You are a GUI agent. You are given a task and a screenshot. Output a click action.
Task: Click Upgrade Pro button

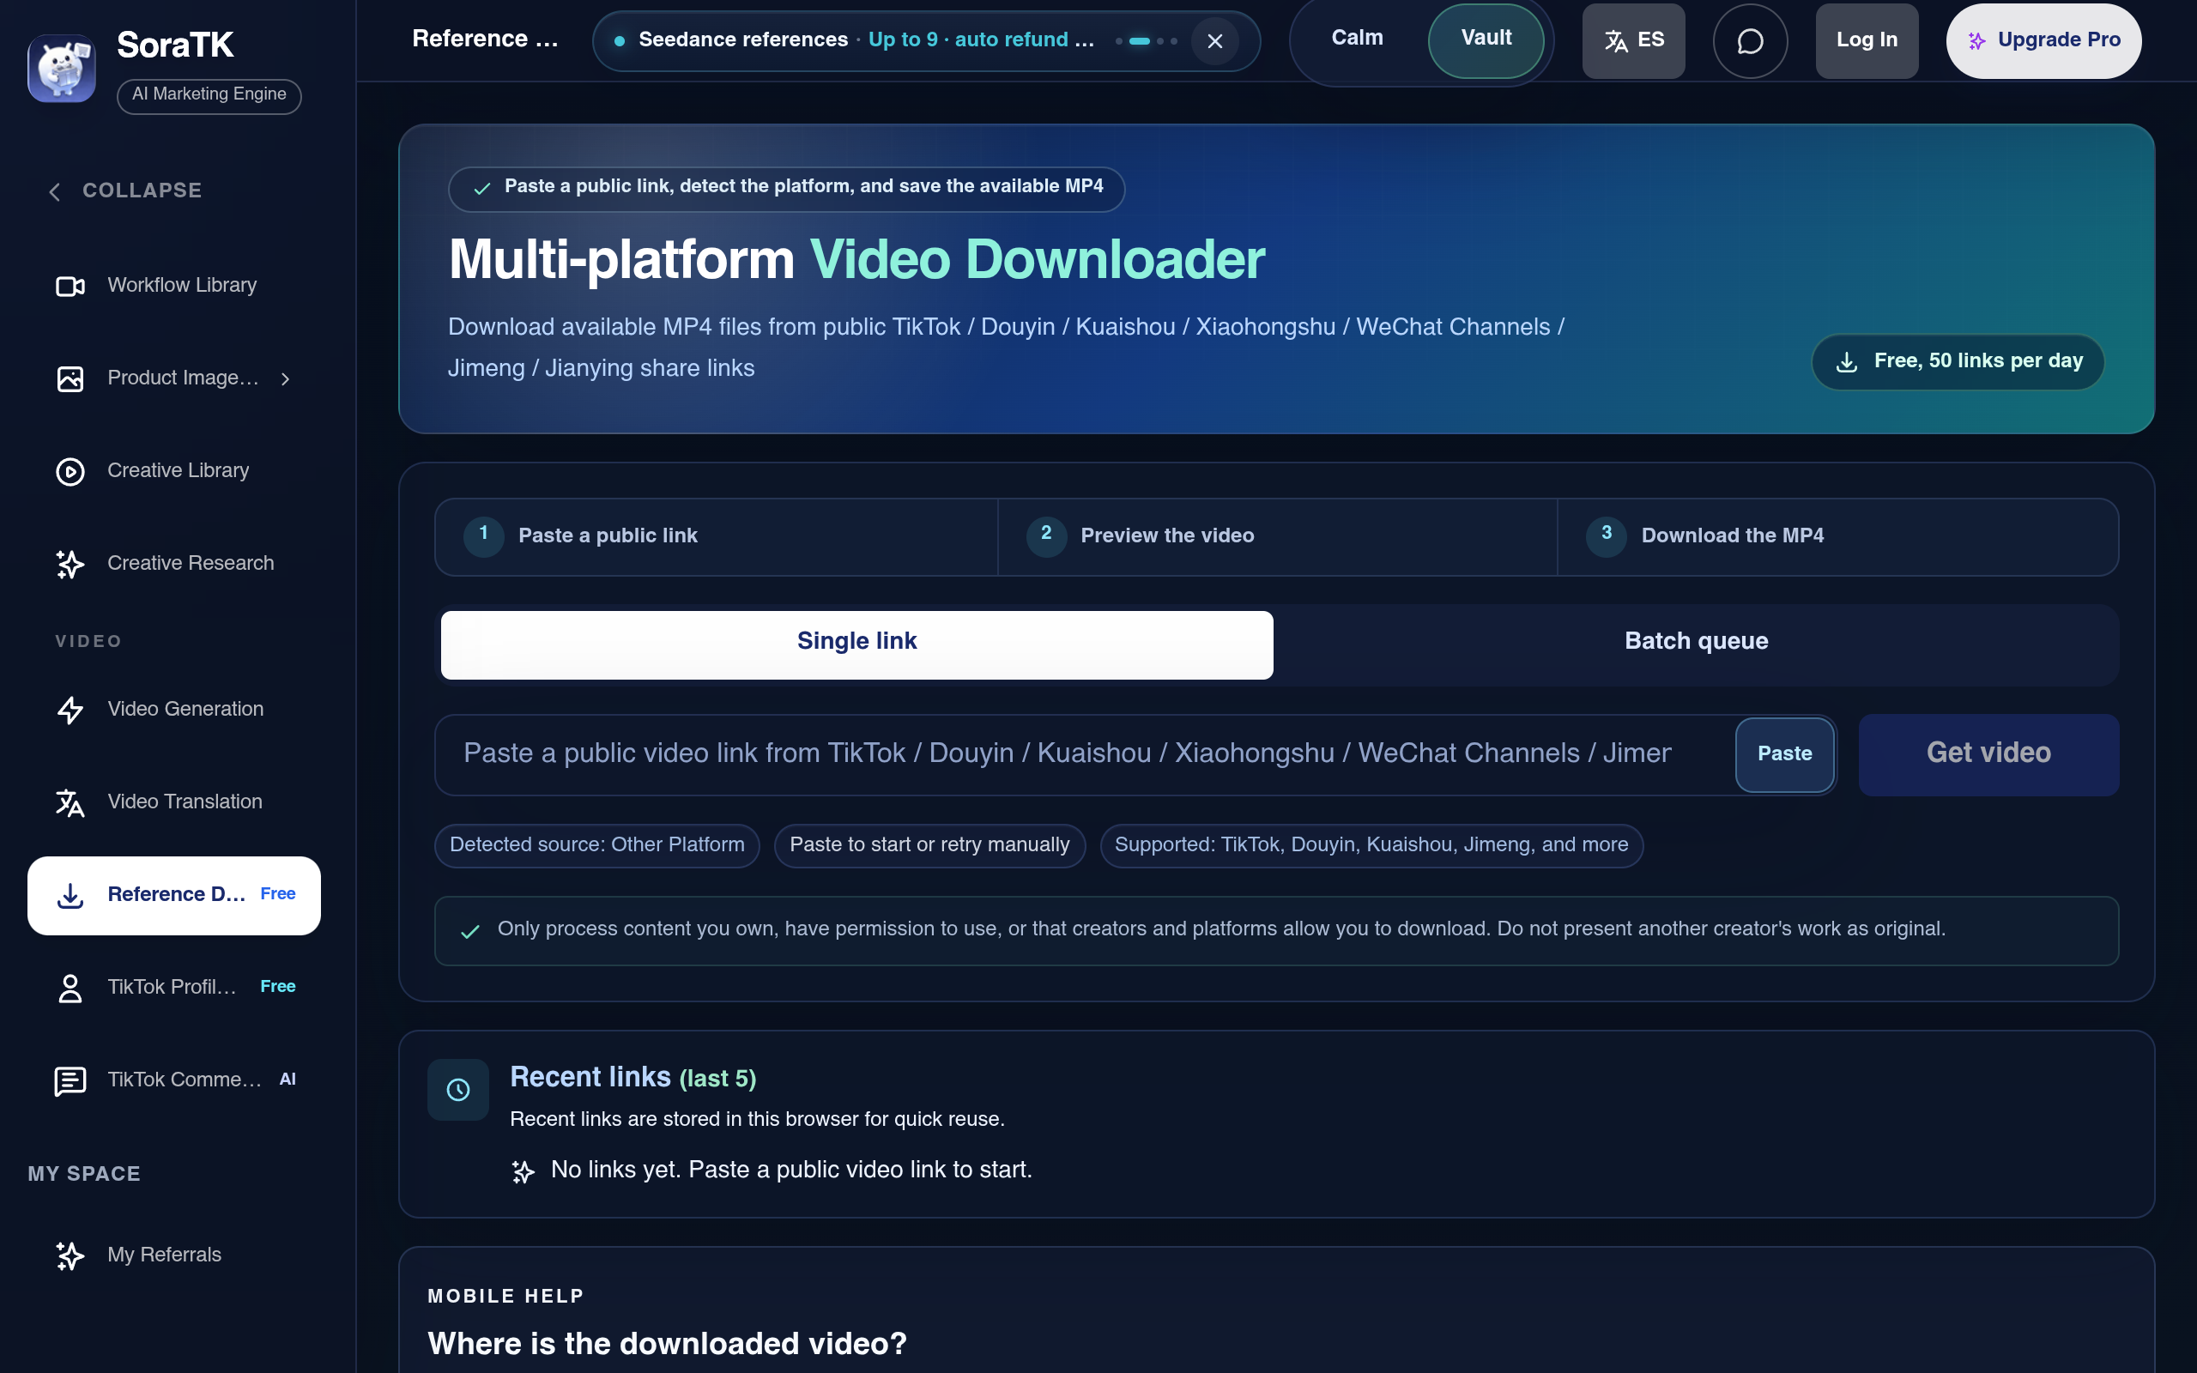pos(2043,40)
